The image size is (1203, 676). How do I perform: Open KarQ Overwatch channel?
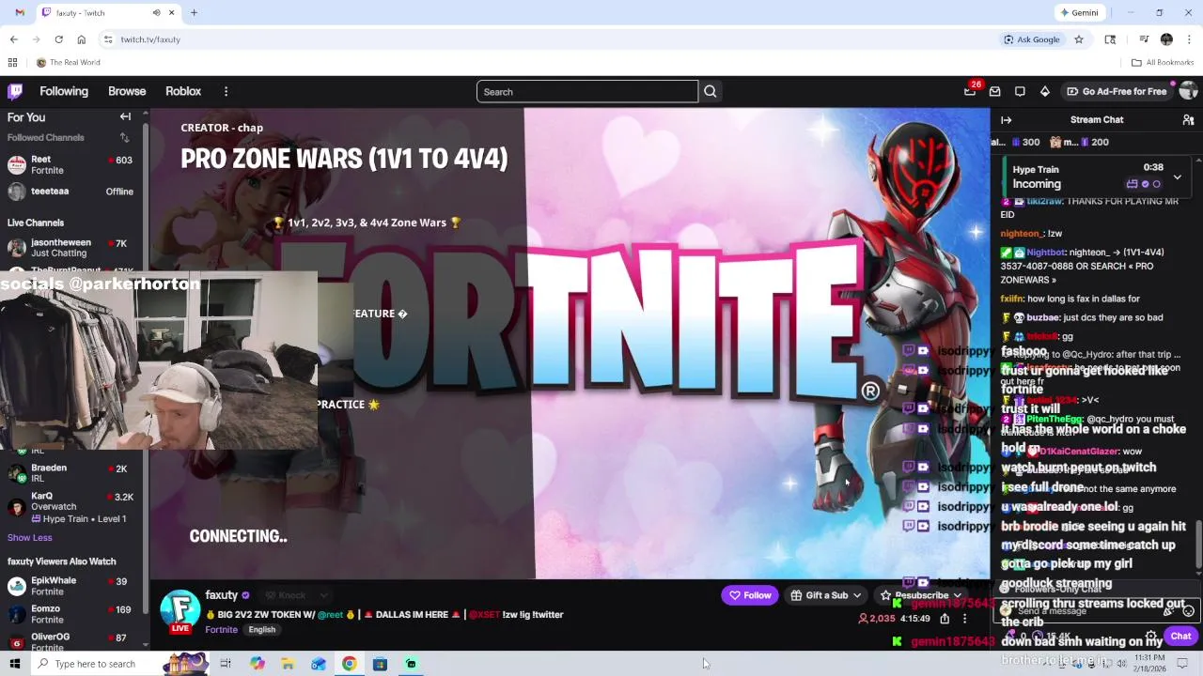click(x=70, y=507)
